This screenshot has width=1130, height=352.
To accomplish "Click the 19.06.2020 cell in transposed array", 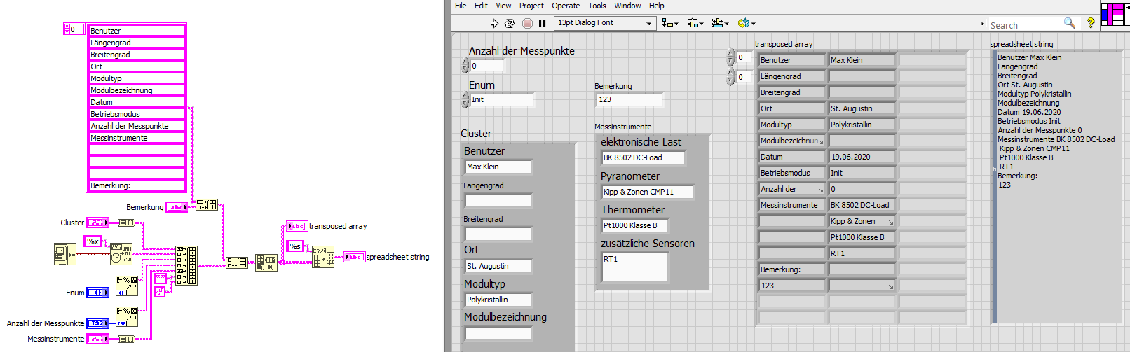I will tap(862, 157).
